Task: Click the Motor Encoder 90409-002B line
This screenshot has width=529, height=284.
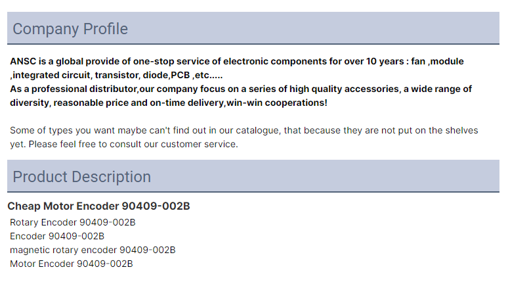Action: click(x=72, y=264)
